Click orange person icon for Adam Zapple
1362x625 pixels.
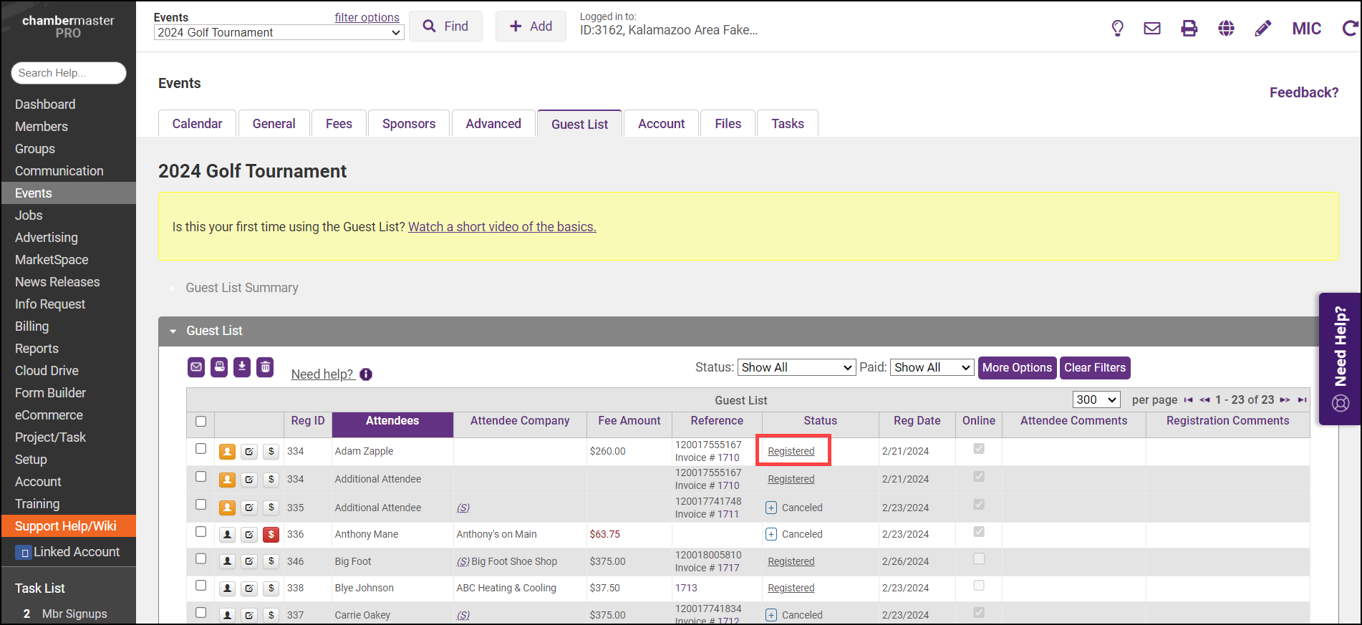[x=227, y=452]
